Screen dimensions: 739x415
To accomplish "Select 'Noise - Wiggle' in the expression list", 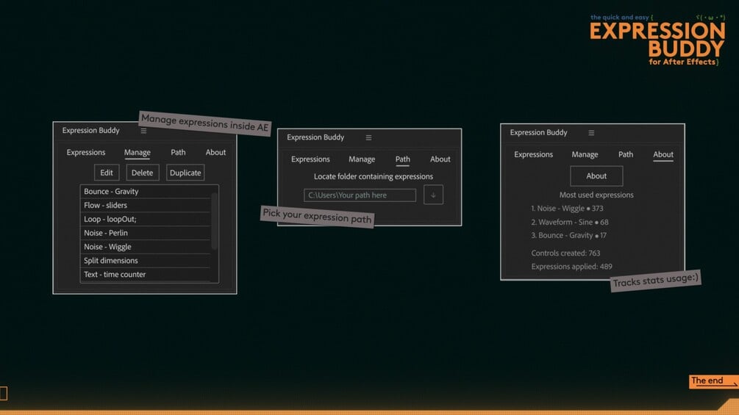I will [x=145, y=247].
